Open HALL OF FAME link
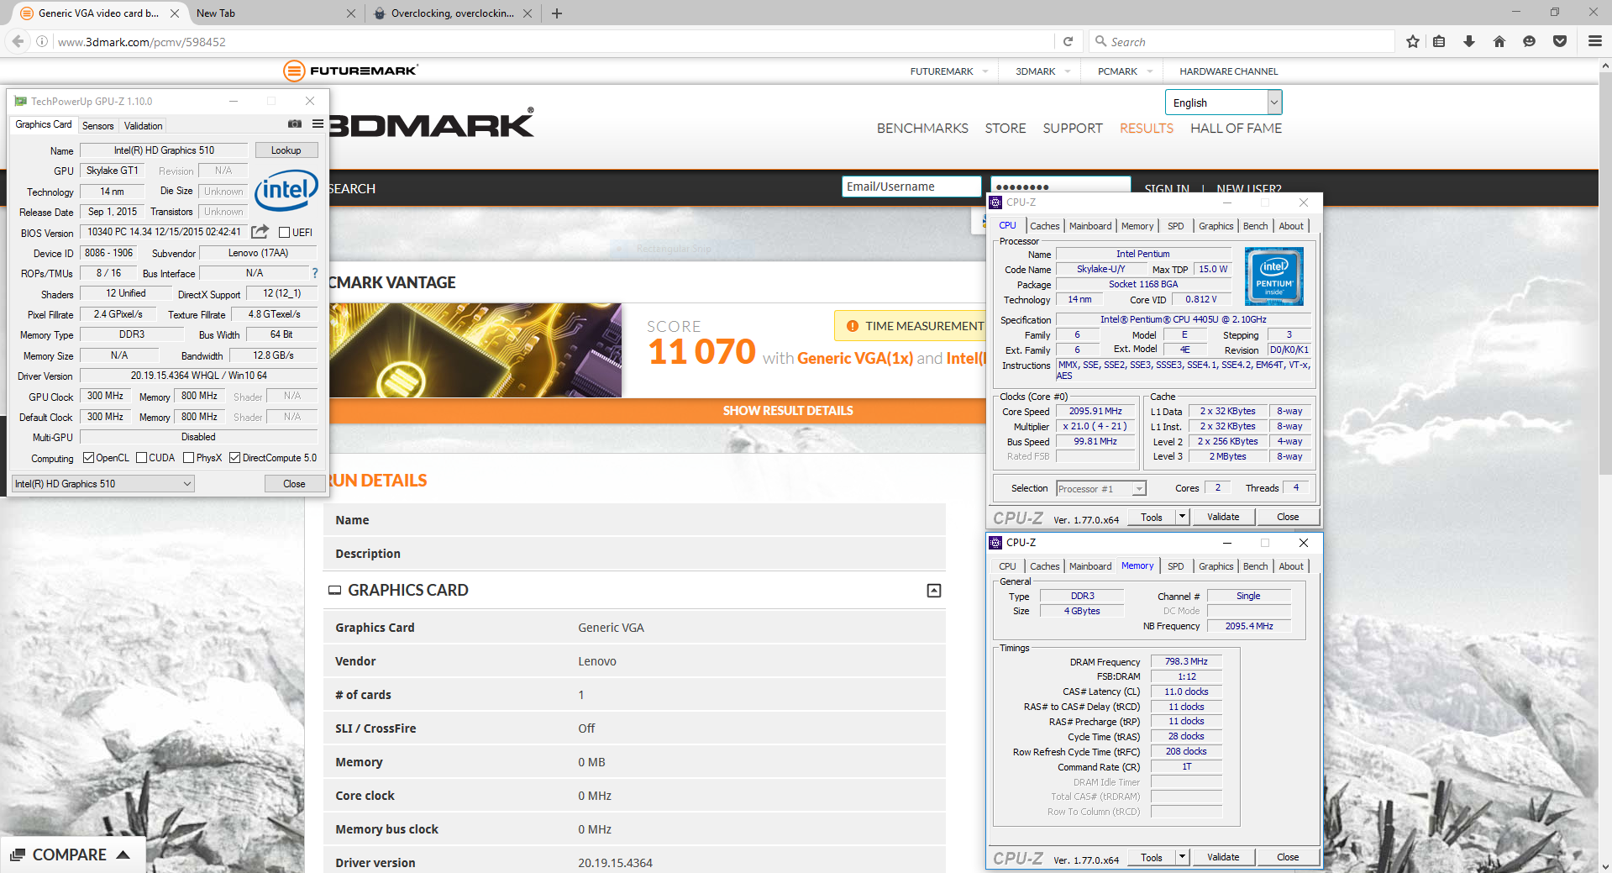The width and height of the screenshot is (1612, 873). click(1236, 129)
